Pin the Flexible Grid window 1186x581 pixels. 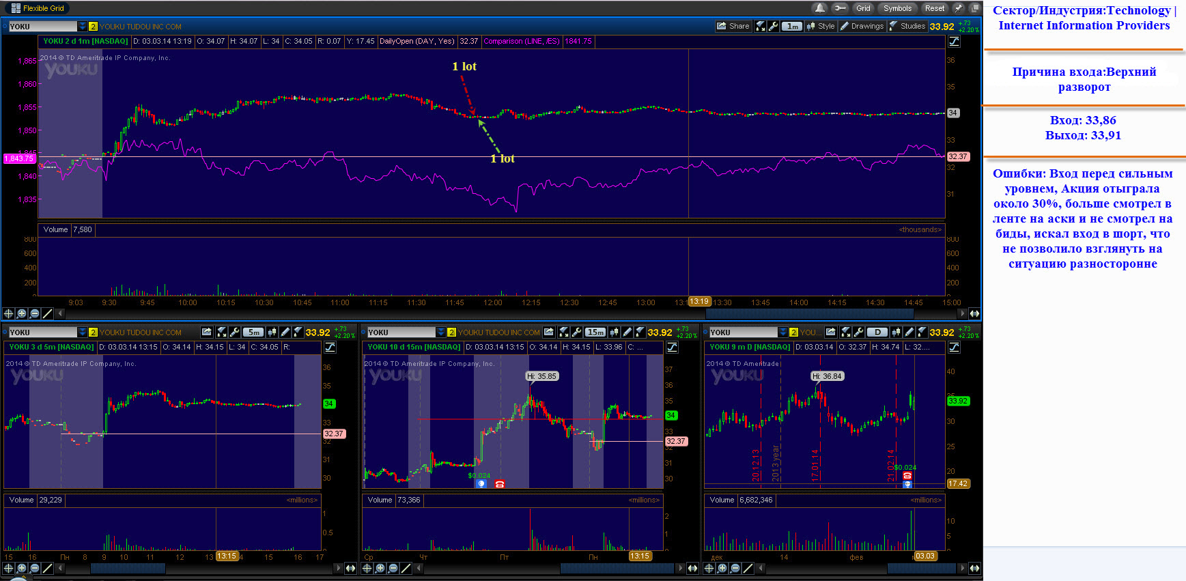pos(959,8)
